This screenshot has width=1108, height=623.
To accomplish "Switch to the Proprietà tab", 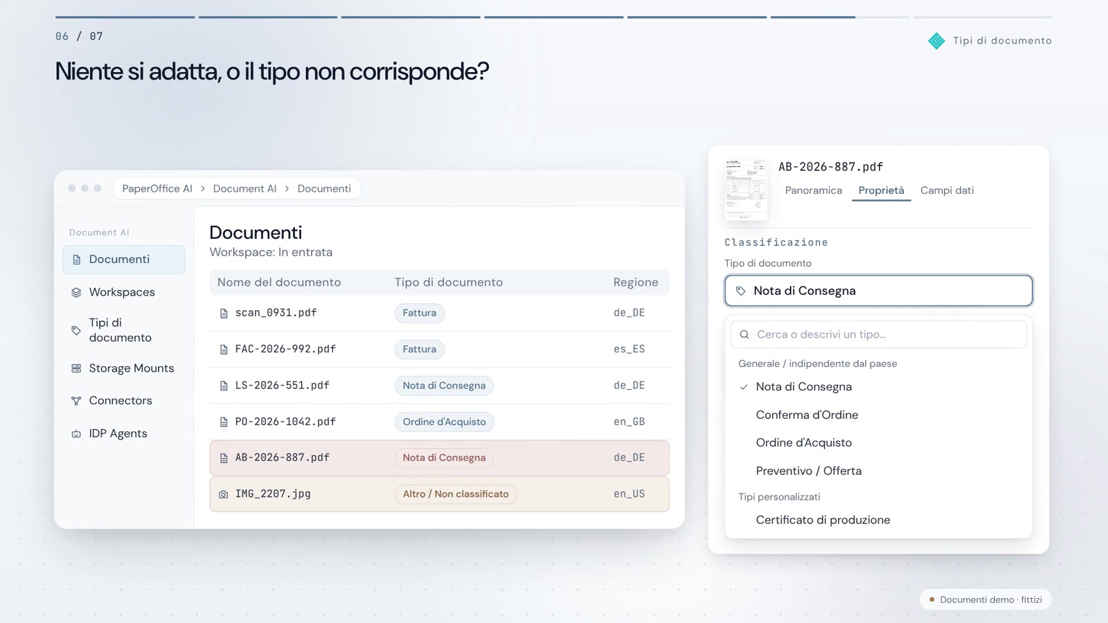I will (x=881, y=190).
